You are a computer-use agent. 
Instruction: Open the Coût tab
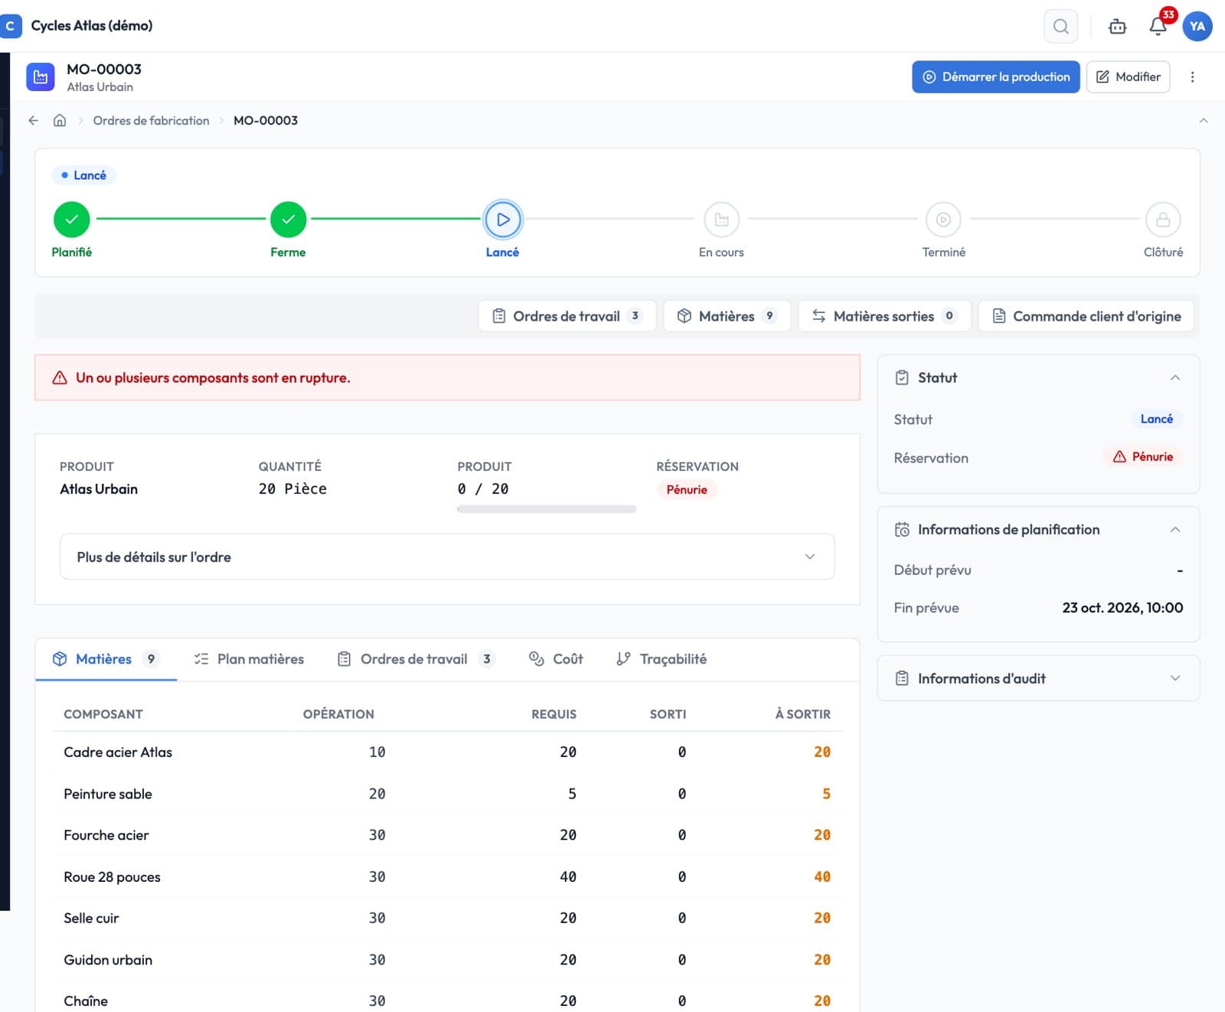tap(557, 659)
